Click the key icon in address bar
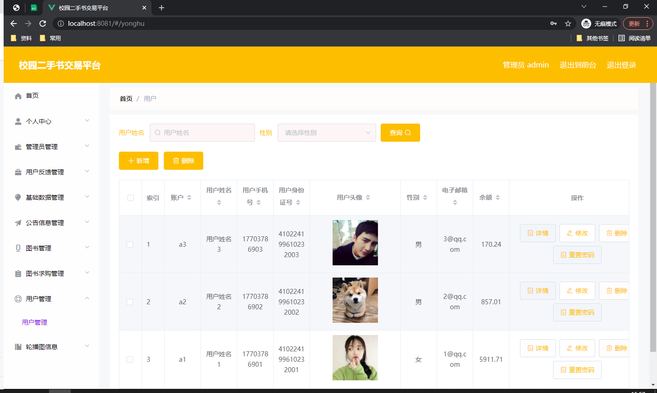The image size is (657, 393). [554, 24]
